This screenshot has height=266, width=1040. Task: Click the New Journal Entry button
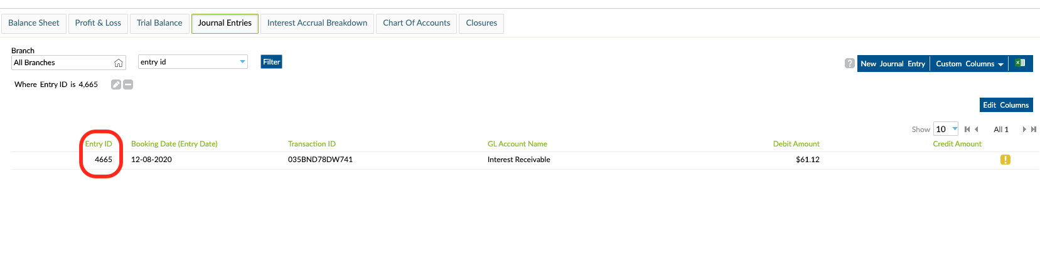click(893, 64)
